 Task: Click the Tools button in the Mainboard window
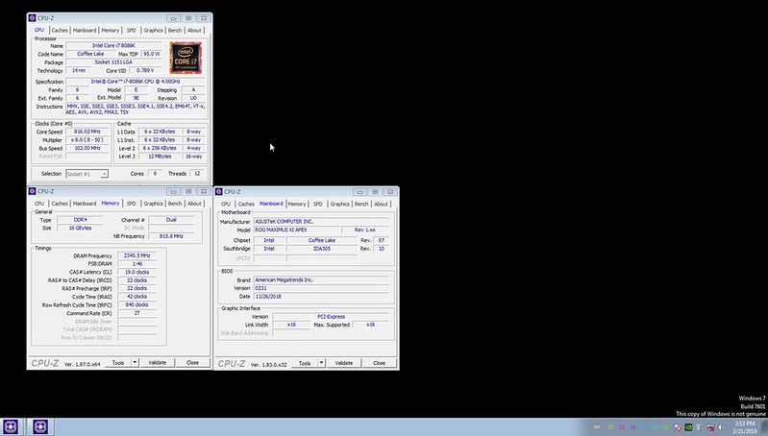tap(305, 363)
